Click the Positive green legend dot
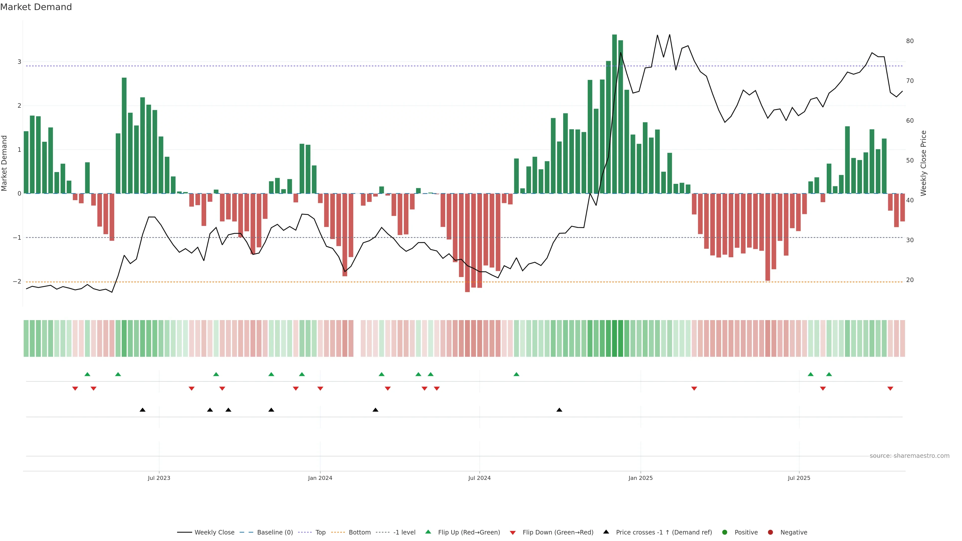This screenshot has width=962, height=541. coord(725,532)
